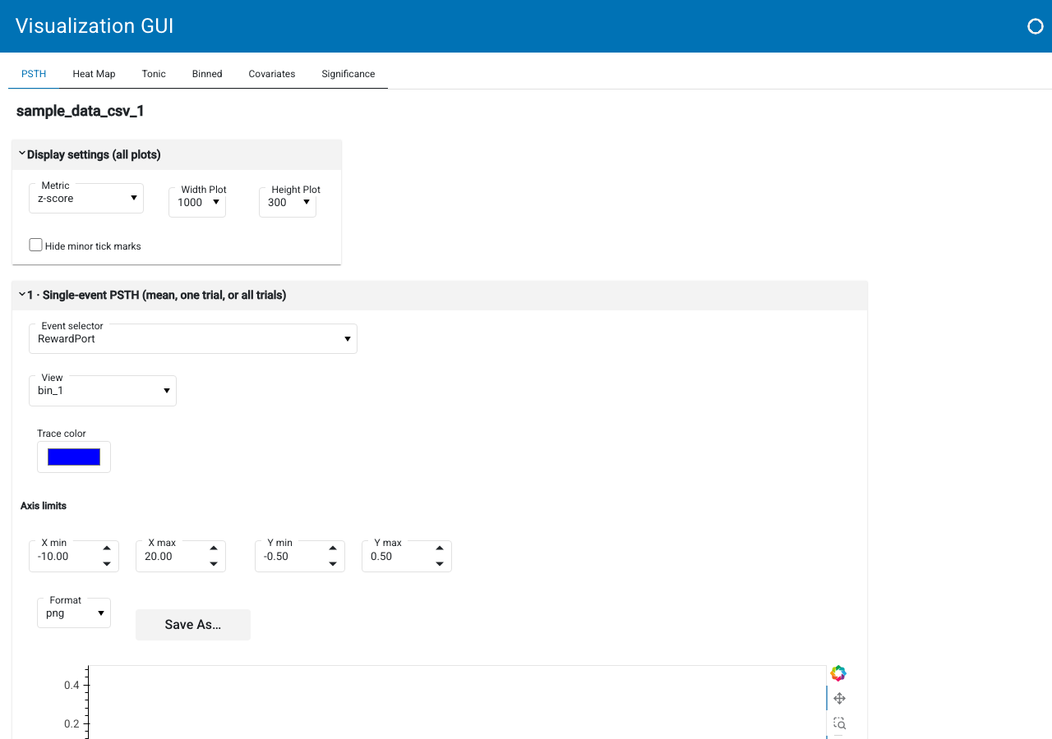This screenshot has height=739, width=1052.
Task: Switch to the Tonic tab
Action: 154,74
